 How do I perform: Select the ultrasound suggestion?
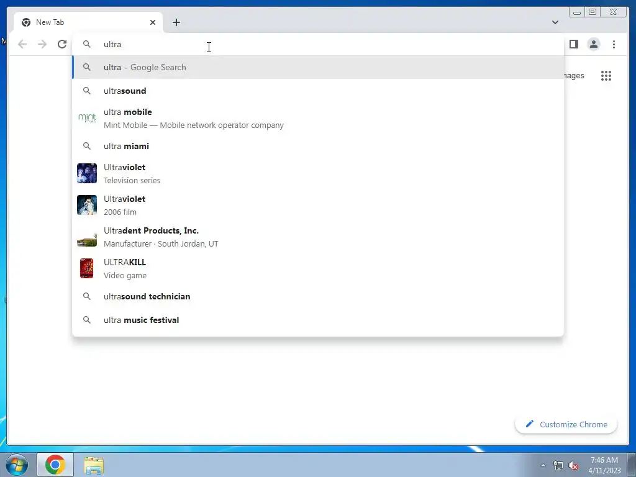point(318,91)
